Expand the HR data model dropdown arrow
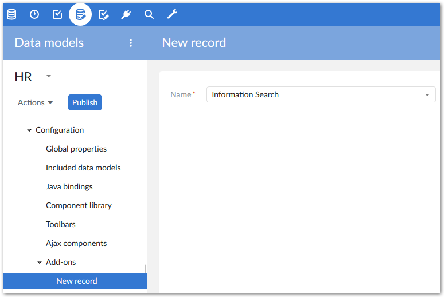The image size is (445, 298). (49, 76)
